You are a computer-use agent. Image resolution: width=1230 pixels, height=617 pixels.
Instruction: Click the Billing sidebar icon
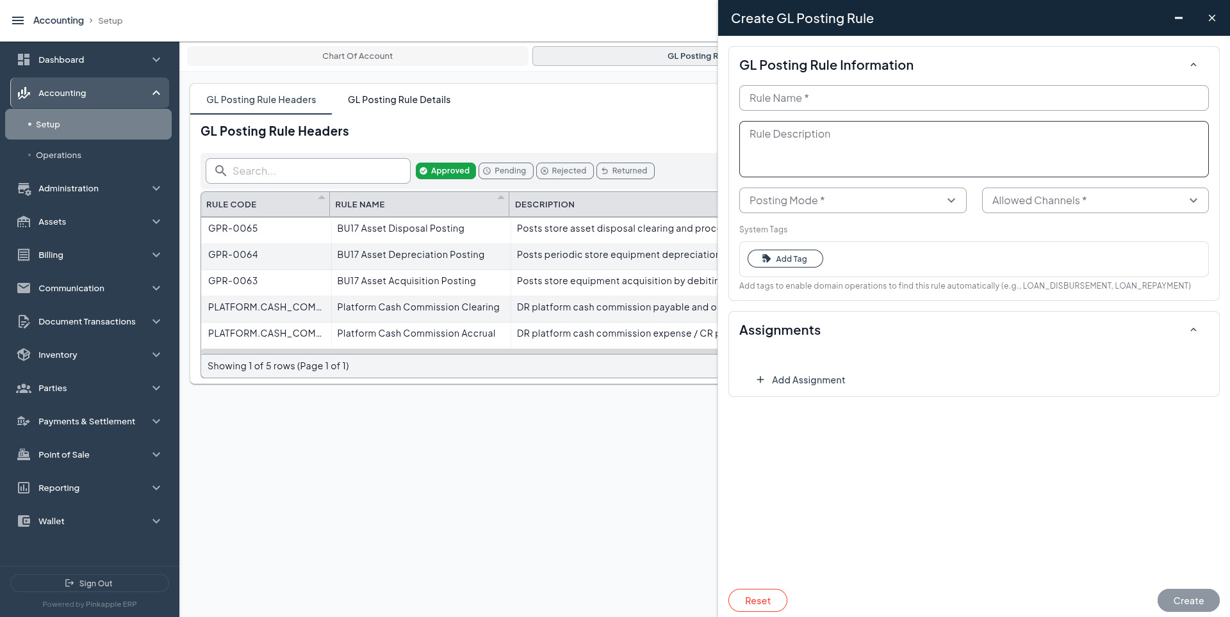(24, 255)
